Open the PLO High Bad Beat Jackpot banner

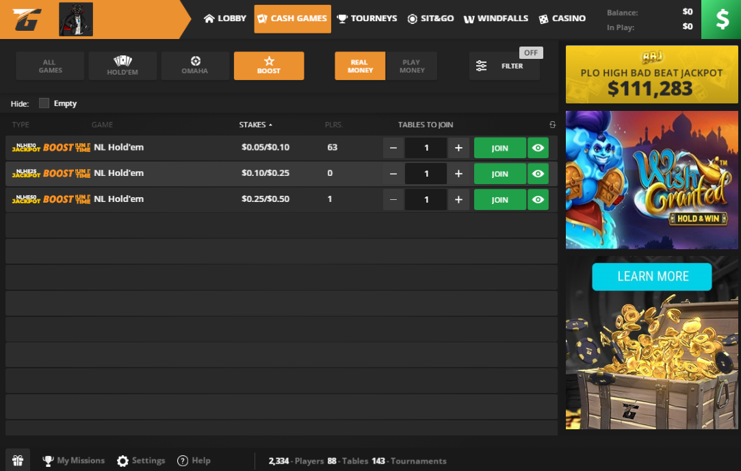(651, 74)
